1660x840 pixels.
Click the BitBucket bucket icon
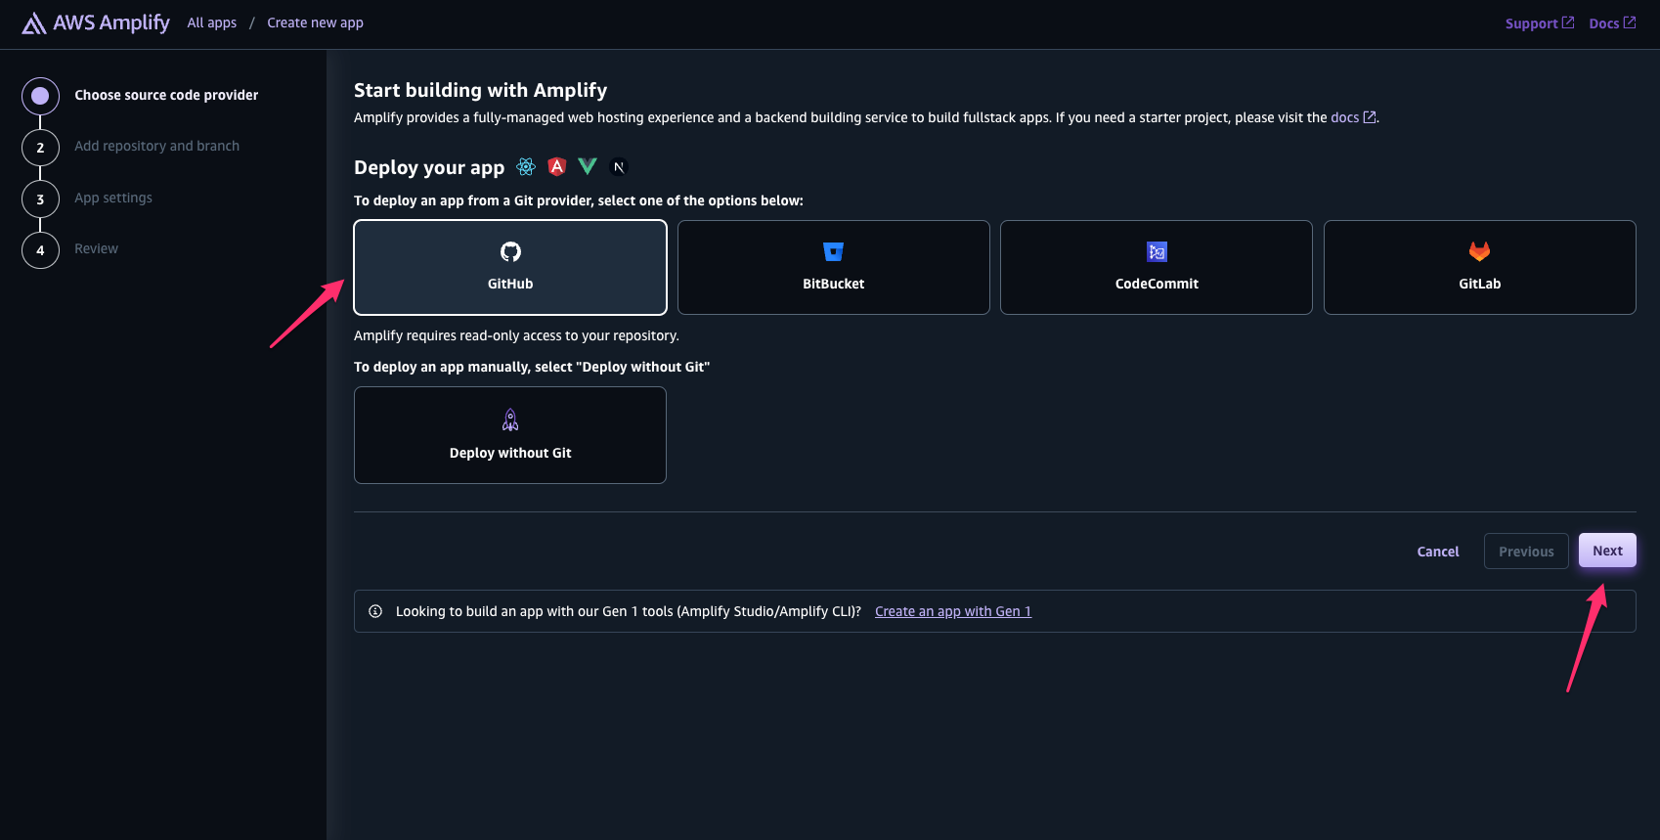coord(834,251)
